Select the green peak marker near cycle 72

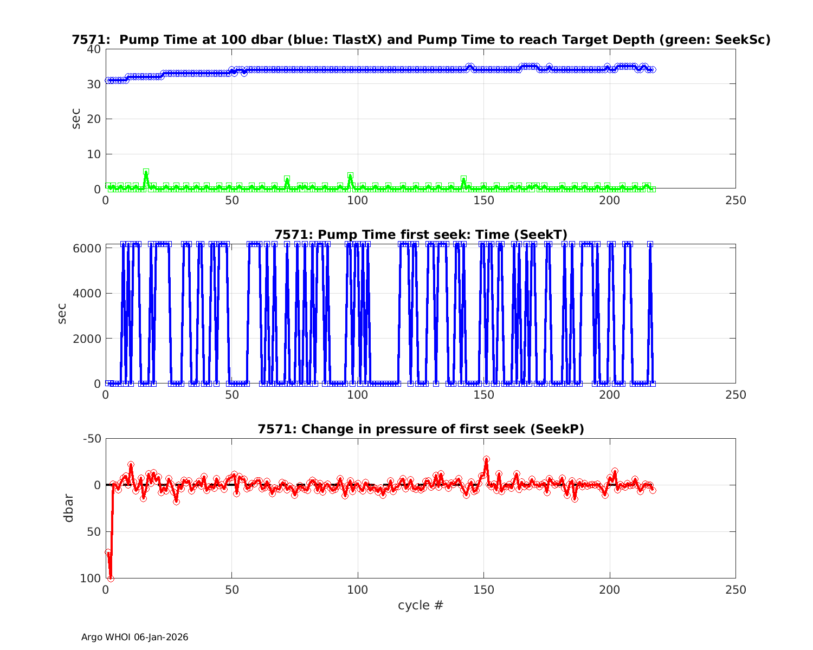(287, 179)
